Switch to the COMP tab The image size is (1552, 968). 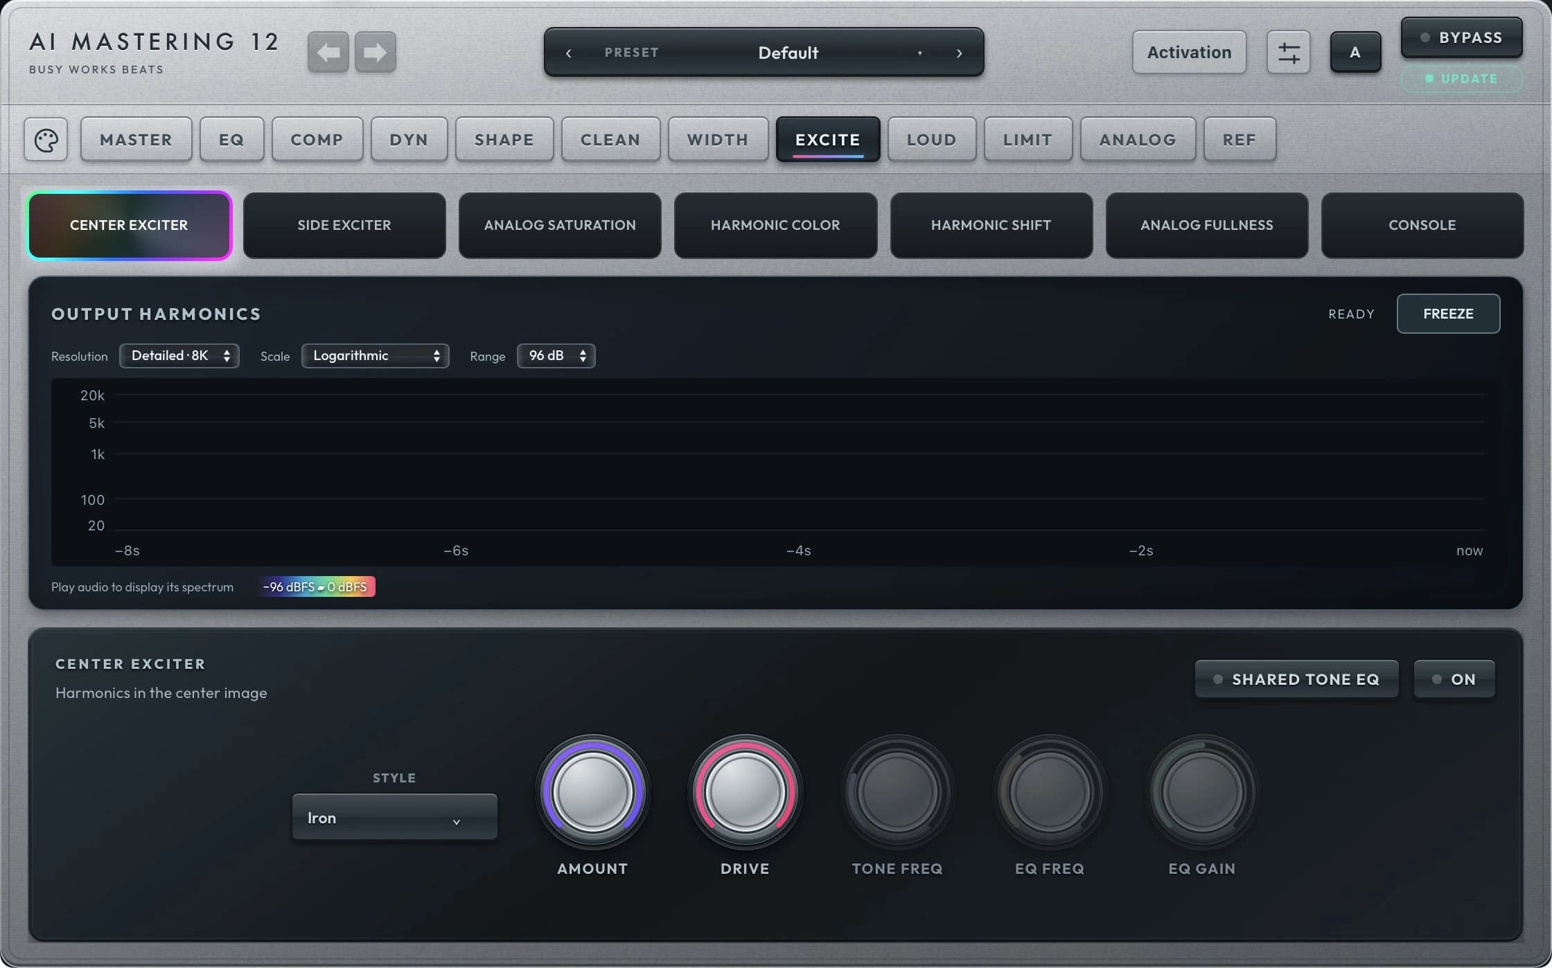pyautogui.click(x=317, y=140)
